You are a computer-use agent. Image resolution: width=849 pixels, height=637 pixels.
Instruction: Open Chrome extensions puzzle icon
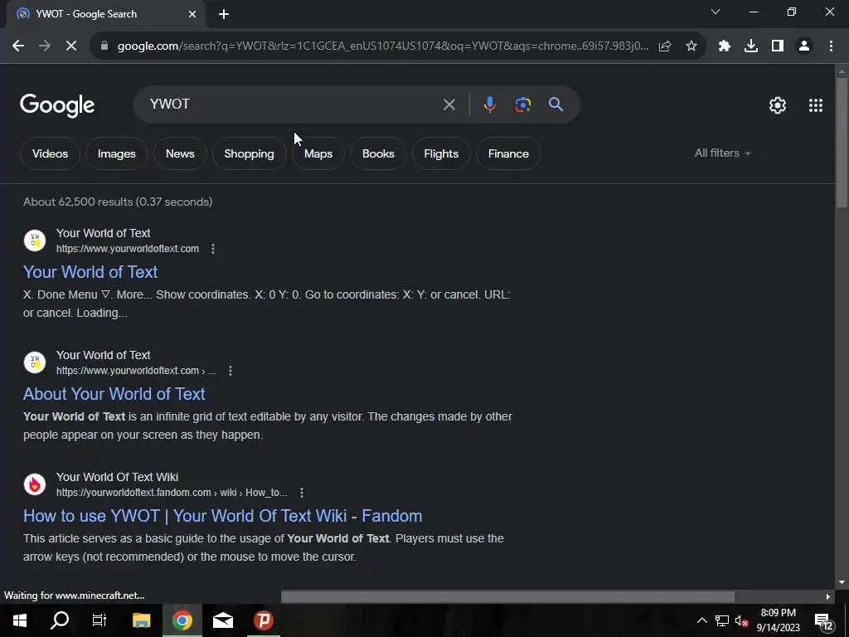pos(725,46)
